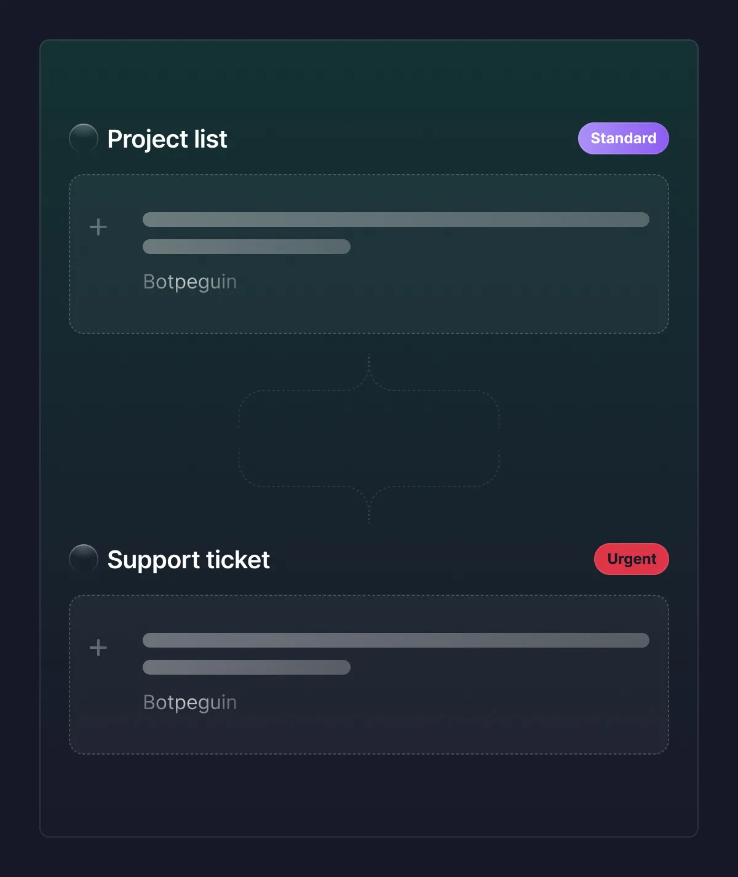Click the purple Standard badge
Screen dimensions: 738x877
tap(623, 138)
